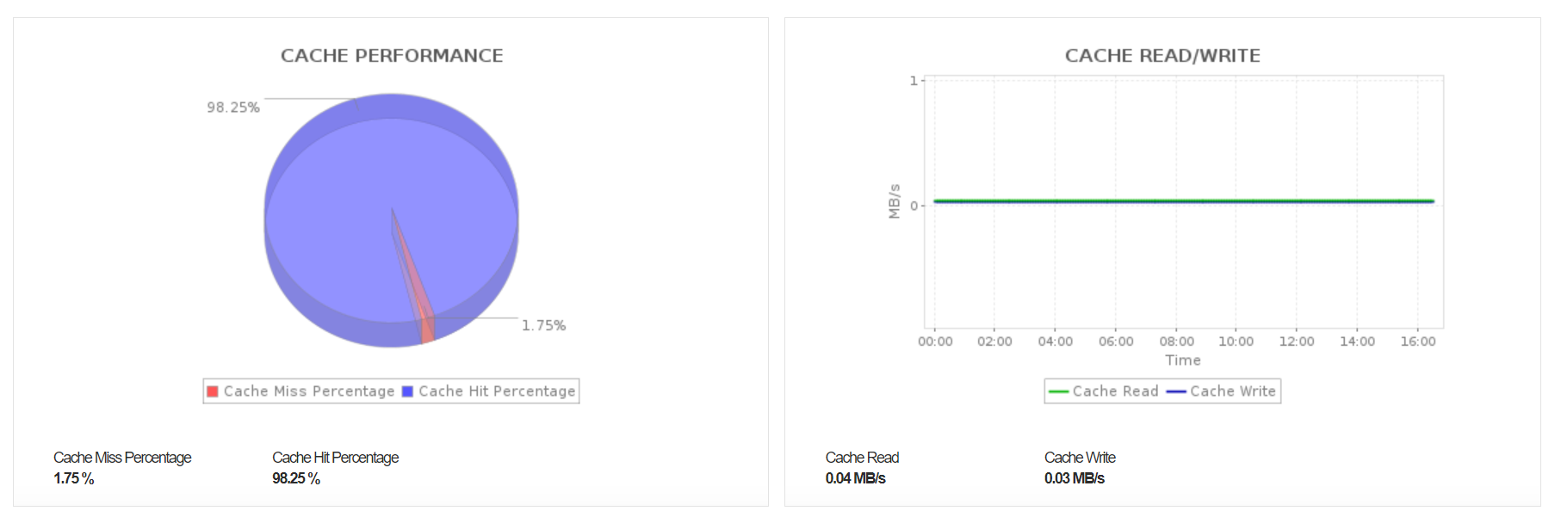Image resolution: width=1555 pixels, height=517 pixels.
Task: Click the 0.03 MB/s Cache Write value
Action: tap(1075, 478)
